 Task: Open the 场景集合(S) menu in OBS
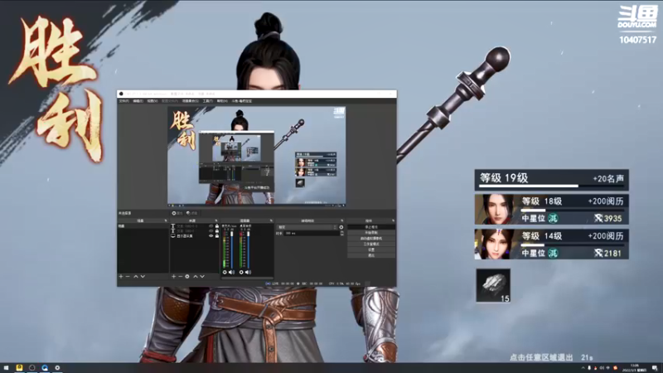(191, 101)
